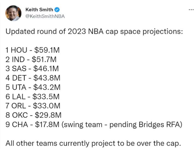This screenshot has width=196, height=149.
Task: Click the Keith Smith display name
Action: point(39,10)
